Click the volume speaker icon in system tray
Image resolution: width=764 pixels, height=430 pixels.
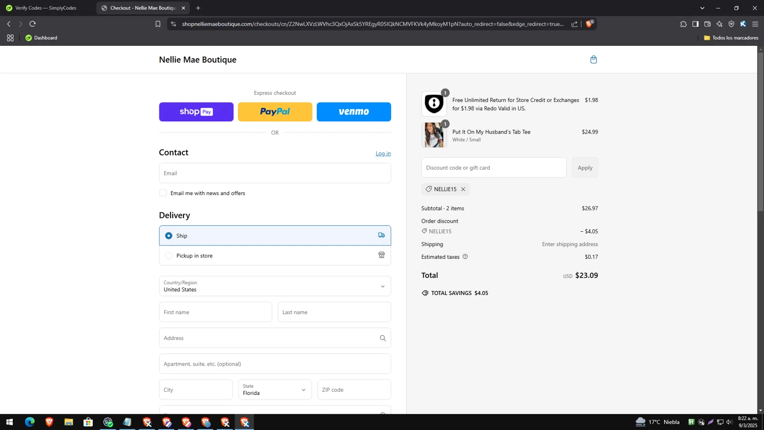[729, 422]
